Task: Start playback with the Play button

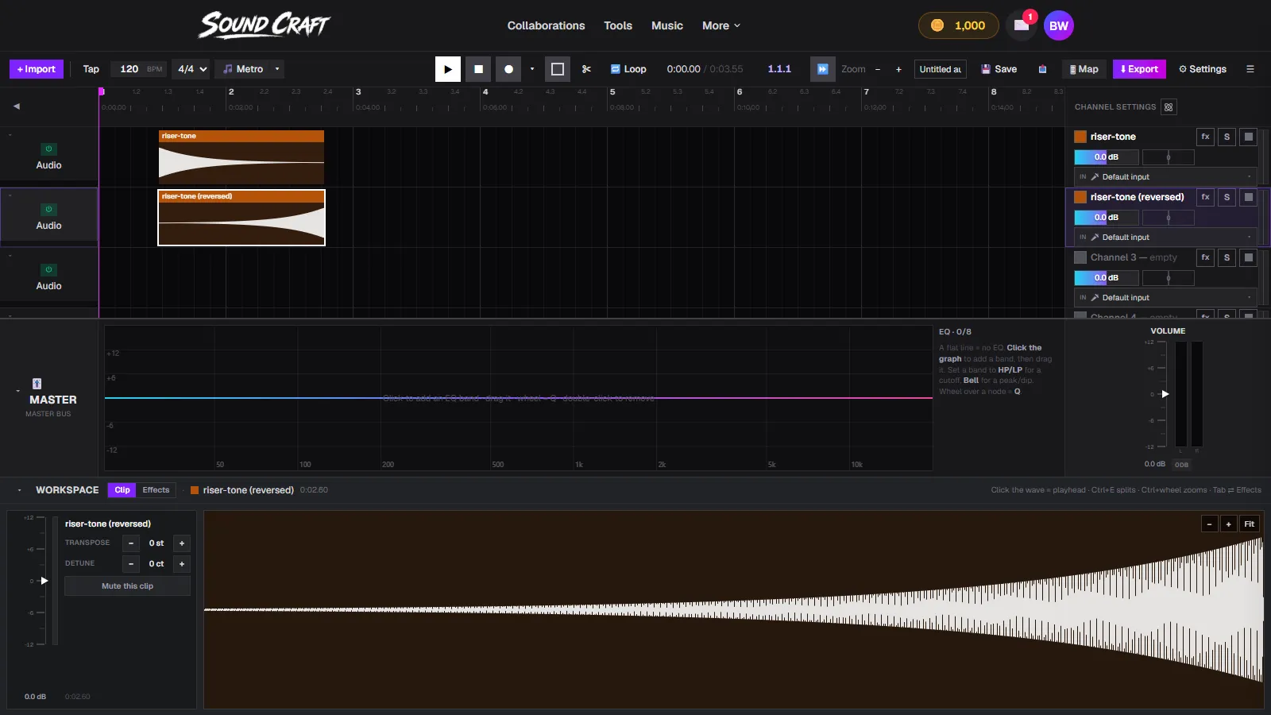Action: point(448,69)
